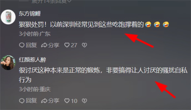Like the comment with 10 likes
The width and height of the screenshot is (191, 110).
point(67,101)
